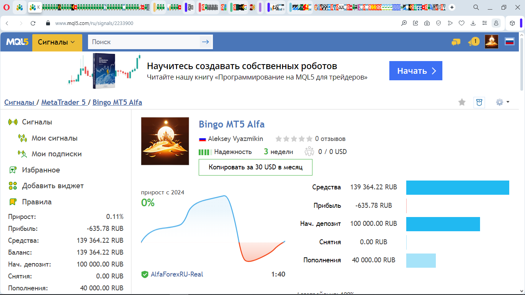The image size is (525, 295).
Task: Click the green verified shield by AlfaForexRU-Real
Action: 145,274
